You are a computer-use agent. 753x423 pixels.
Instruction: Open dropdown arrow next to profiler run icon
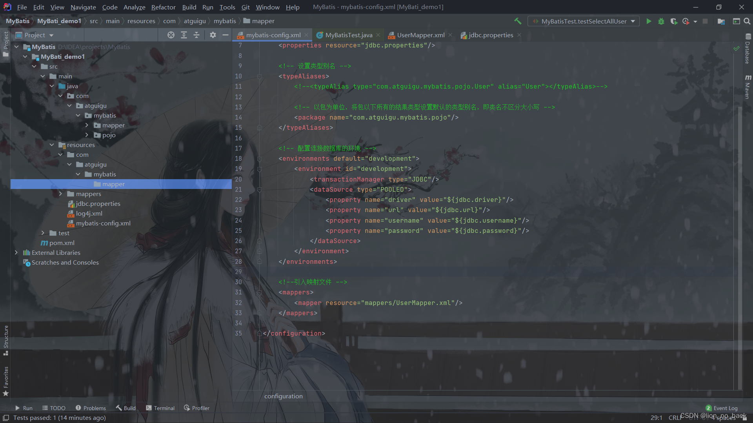695,22
